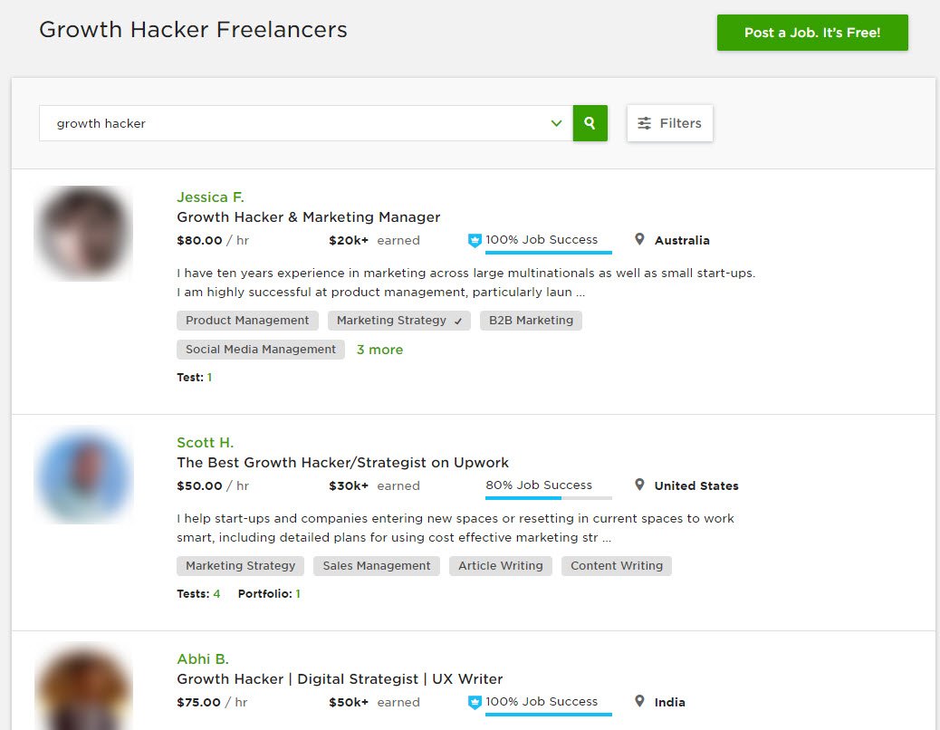Select the Content Writing skill tag
The image size is (940, 730).
617,566
